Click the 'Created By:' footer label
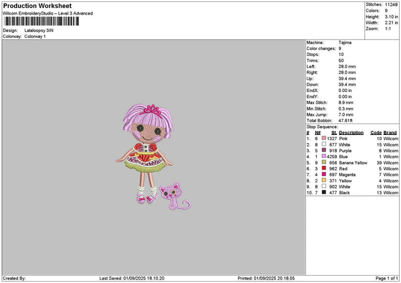The width and height of the screenshot is (401, 283). tap(14, 278)
